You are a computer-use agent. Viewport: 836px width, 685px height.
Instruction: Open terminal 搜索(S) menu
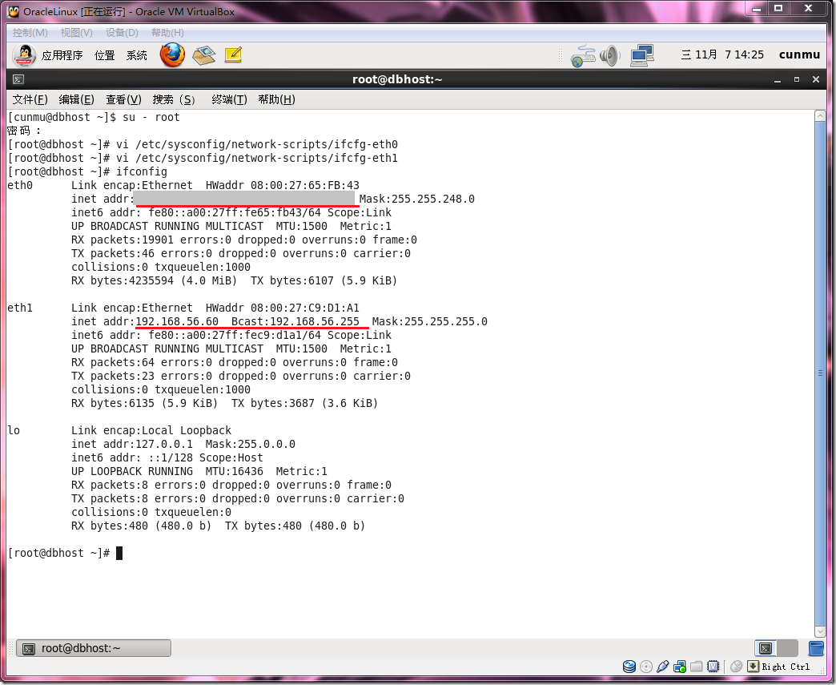173,100
